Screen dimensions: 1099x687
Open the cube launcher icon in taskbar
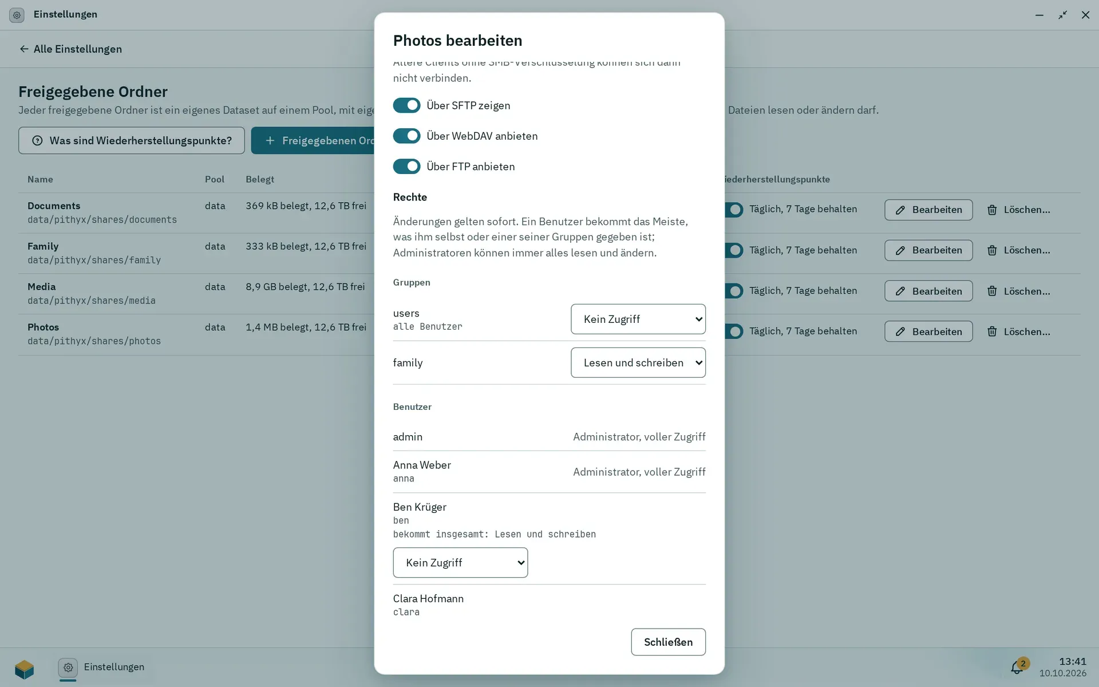point(25,669)
